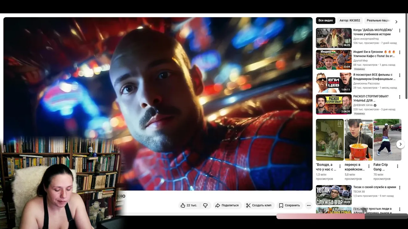The width and height of the screenshot is (408, 229).
Task: Select the Все видео filter chip
Action: [x=325, y=21]
